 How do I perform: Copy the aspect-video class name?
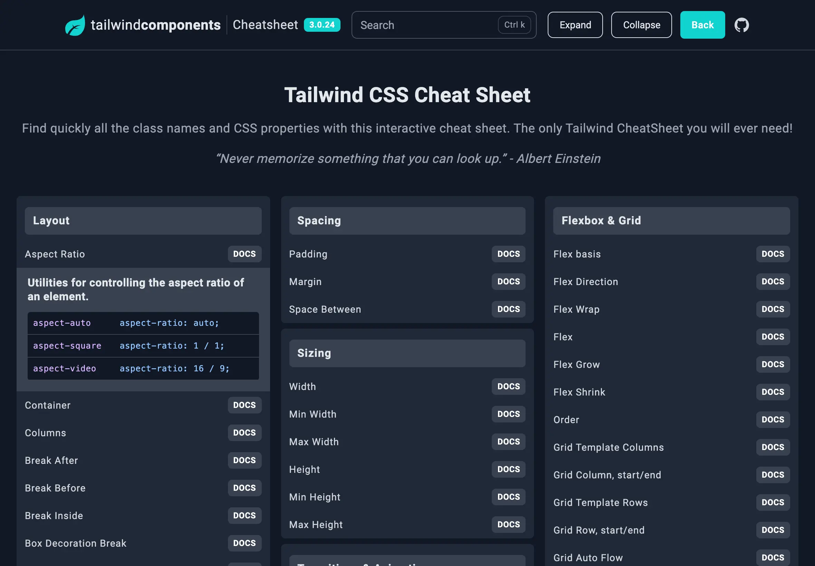coord(64,369)
